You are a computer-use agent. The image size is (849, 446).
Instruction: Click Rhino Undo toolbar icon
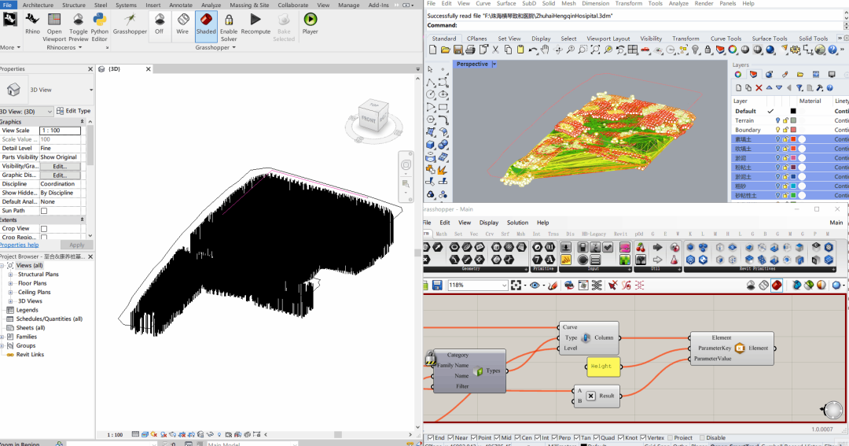click(x=533, y=50)
